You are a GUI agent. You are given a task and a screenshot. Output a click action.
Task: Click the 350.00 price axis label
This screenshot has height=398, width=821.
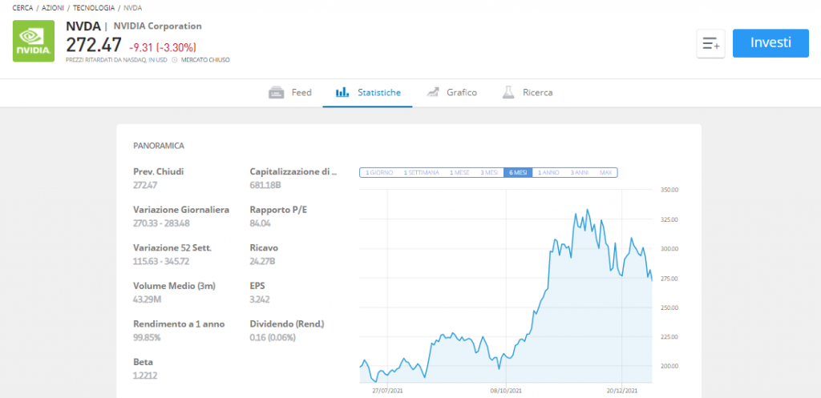point(668,190)
